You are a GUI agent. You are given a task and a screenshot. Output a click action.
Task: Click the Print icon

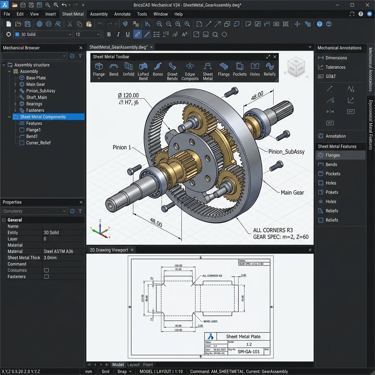point(49,24)
